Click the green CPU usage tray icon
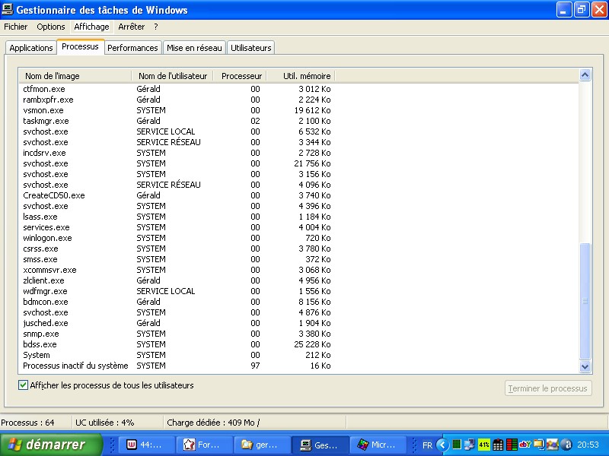609x456 pixels. [x=458, y=445]
